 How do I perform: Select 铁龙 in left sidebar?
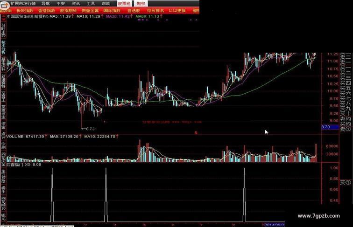(3, 217)
